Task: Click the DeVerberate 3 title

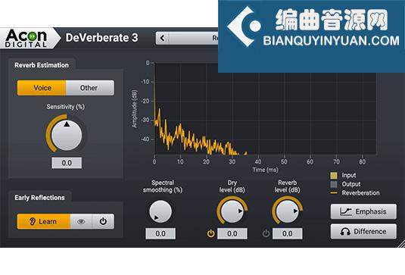Action: [101, 38]
